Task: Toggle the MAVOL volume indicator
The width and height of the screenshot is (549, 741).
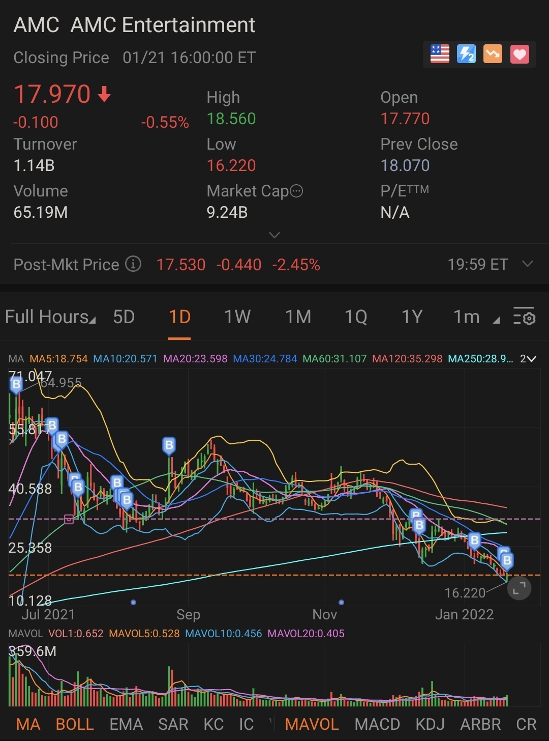Action: [312, 724]
